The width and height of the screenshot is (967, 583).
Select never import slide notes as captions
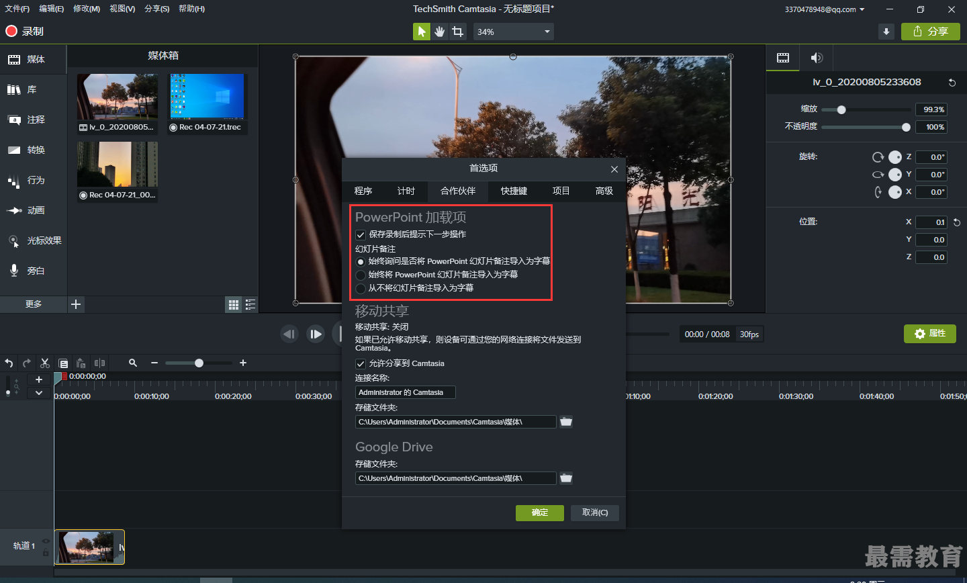point(361,288)
